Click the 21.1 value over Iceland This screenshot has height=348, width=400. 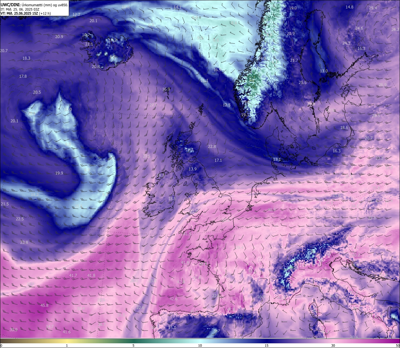(x=89, y=44)
